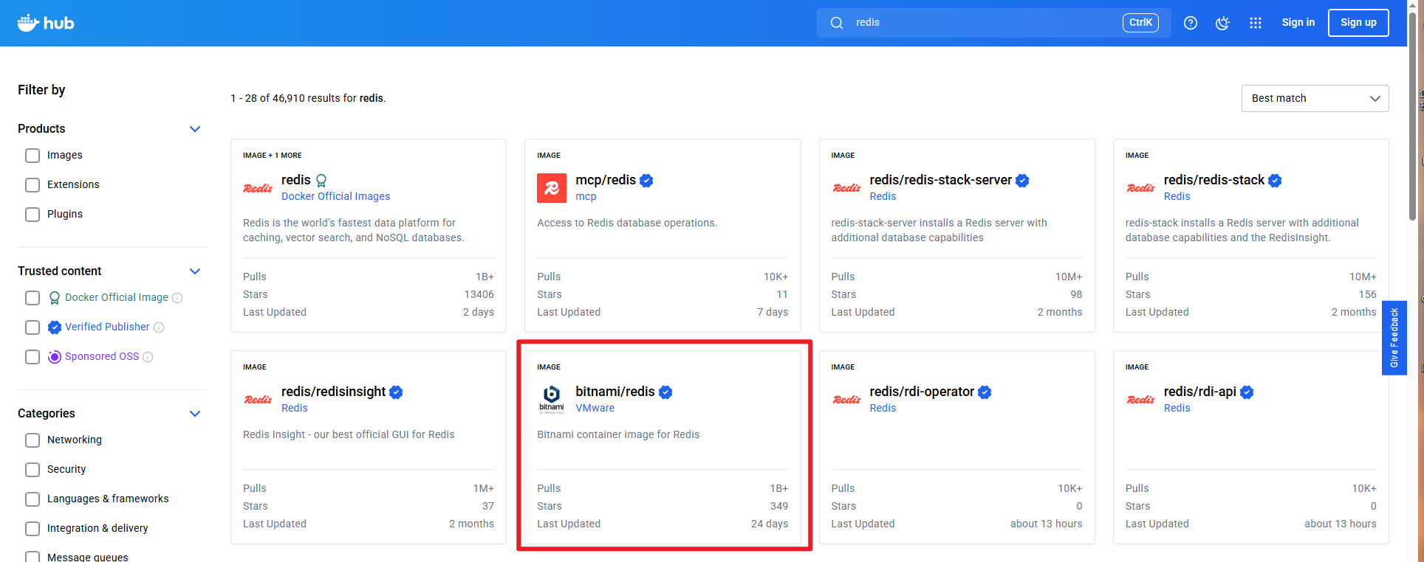Click the search magnifier icon
The width and height of the screenshot is (1424, 562).
(x=837, y=23)
